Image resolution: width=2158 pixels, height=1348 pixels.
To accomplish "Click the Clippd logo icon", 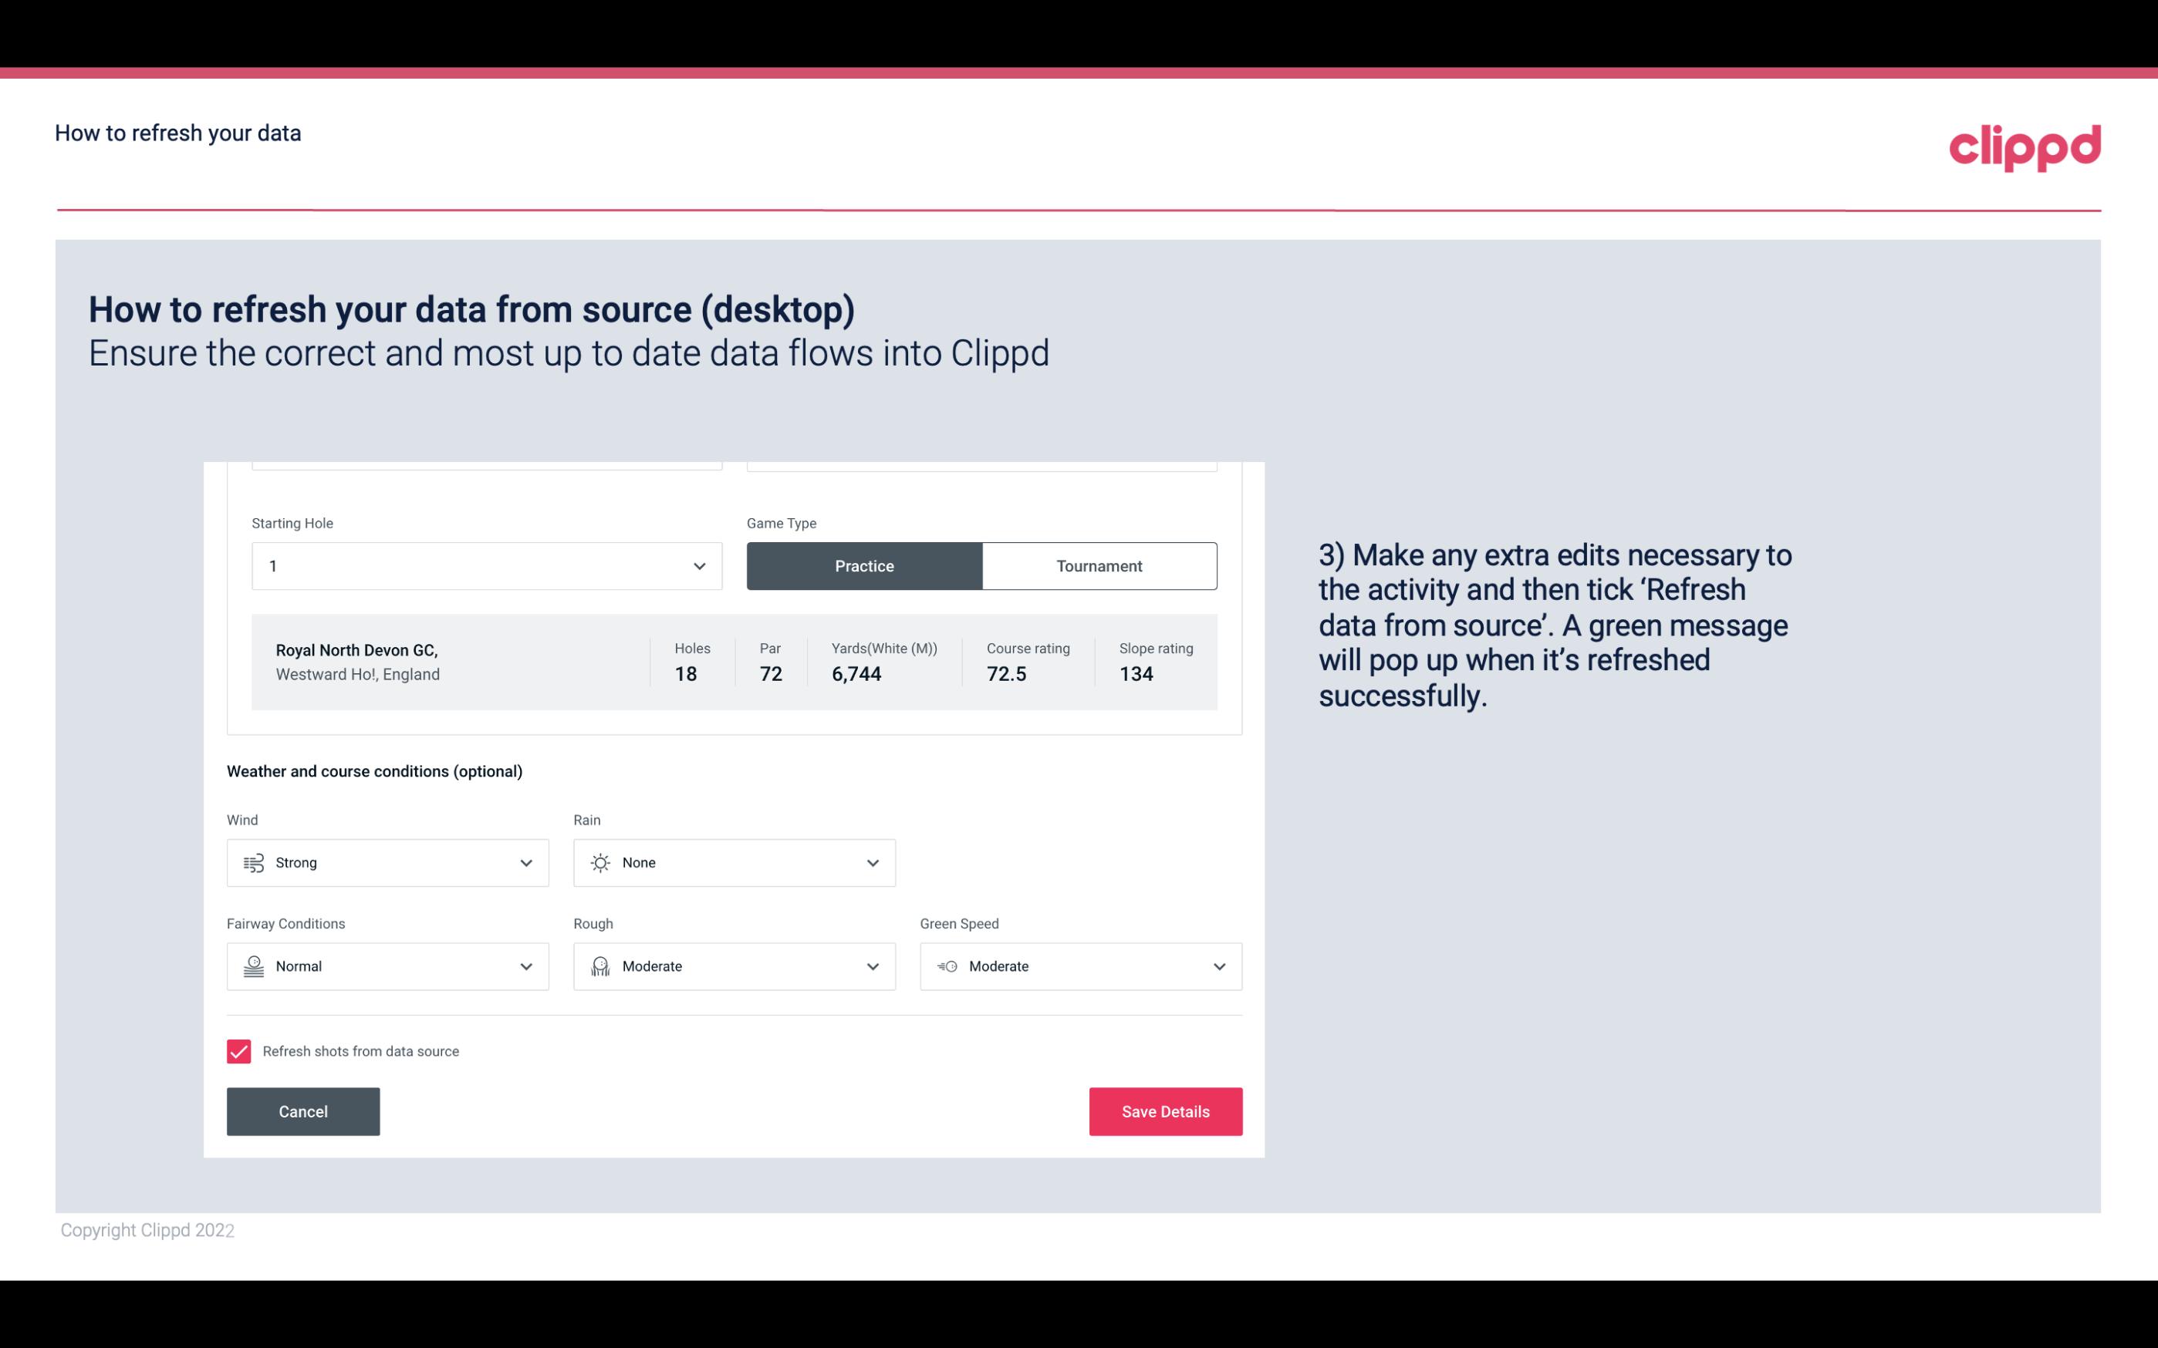I will click(2025, 144).
